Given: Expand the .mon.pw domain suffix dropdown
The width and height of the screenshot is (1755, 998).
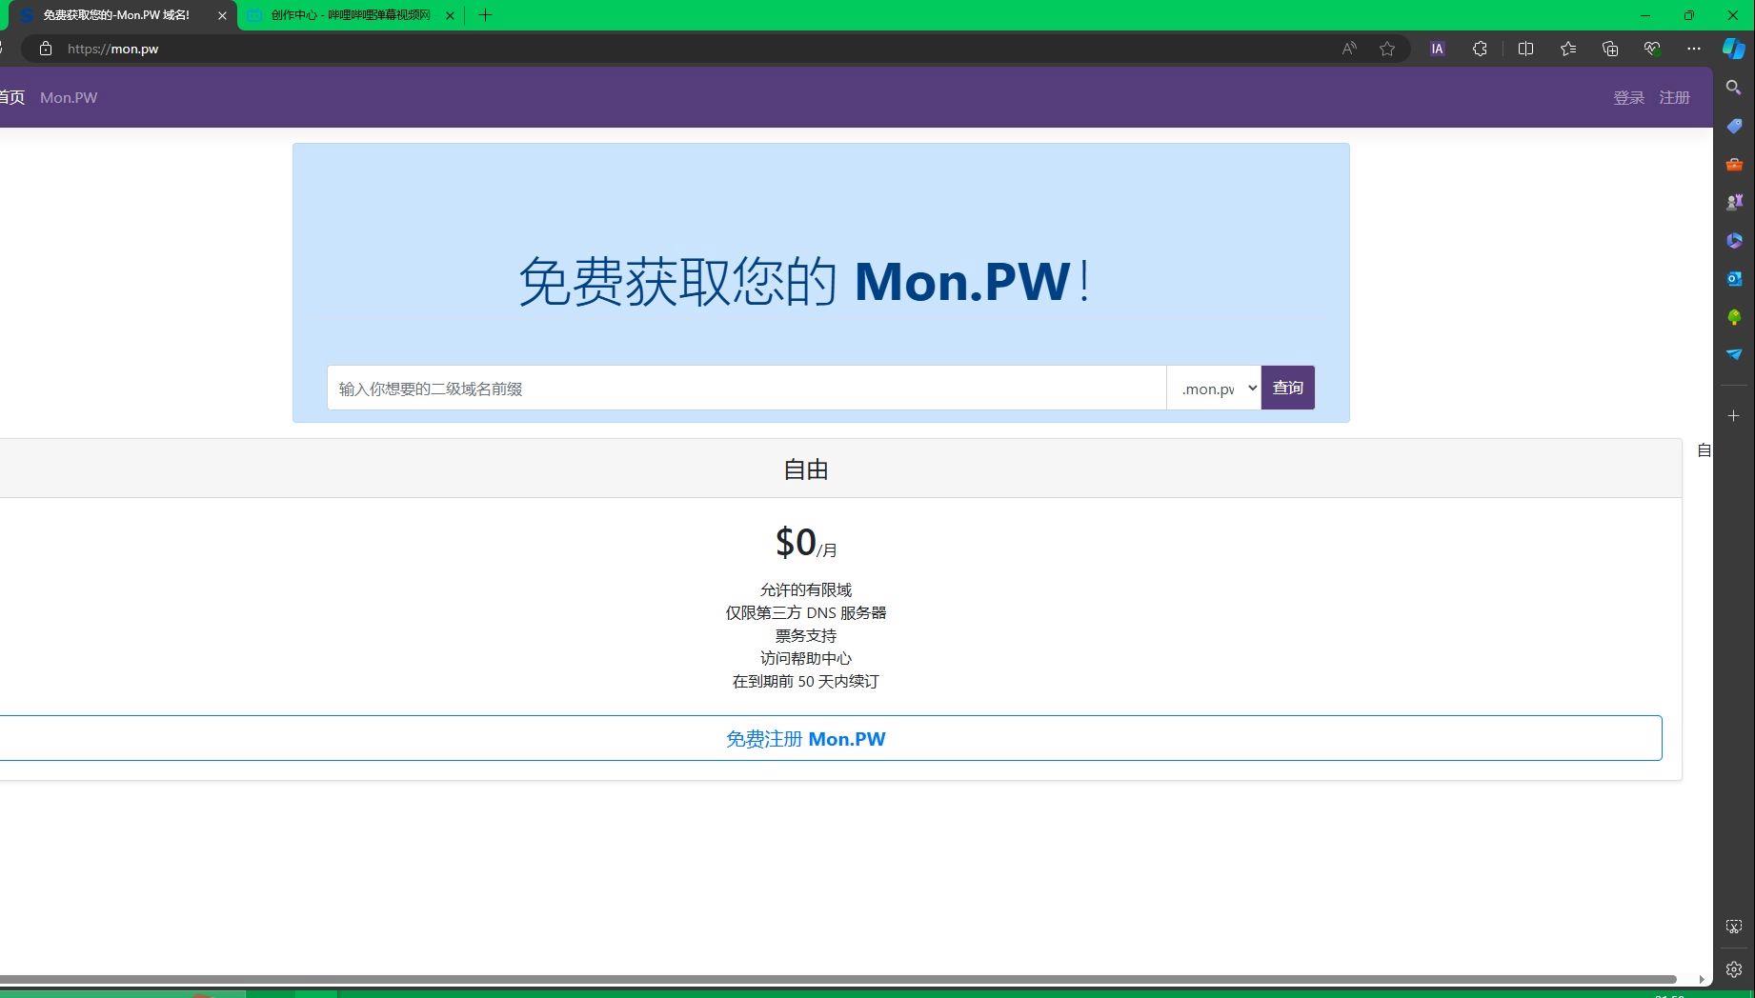Looking at the screenshot, I should tap(1214, 388).
